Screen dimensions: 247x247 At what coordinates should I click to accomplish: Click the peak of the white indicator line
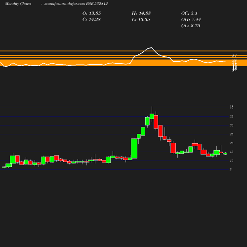click(x=152, y=47)
